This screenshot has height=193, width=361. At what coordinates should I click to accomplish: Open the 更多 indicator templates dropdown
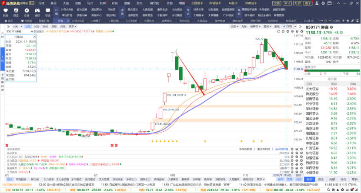(x=261, y=179)
